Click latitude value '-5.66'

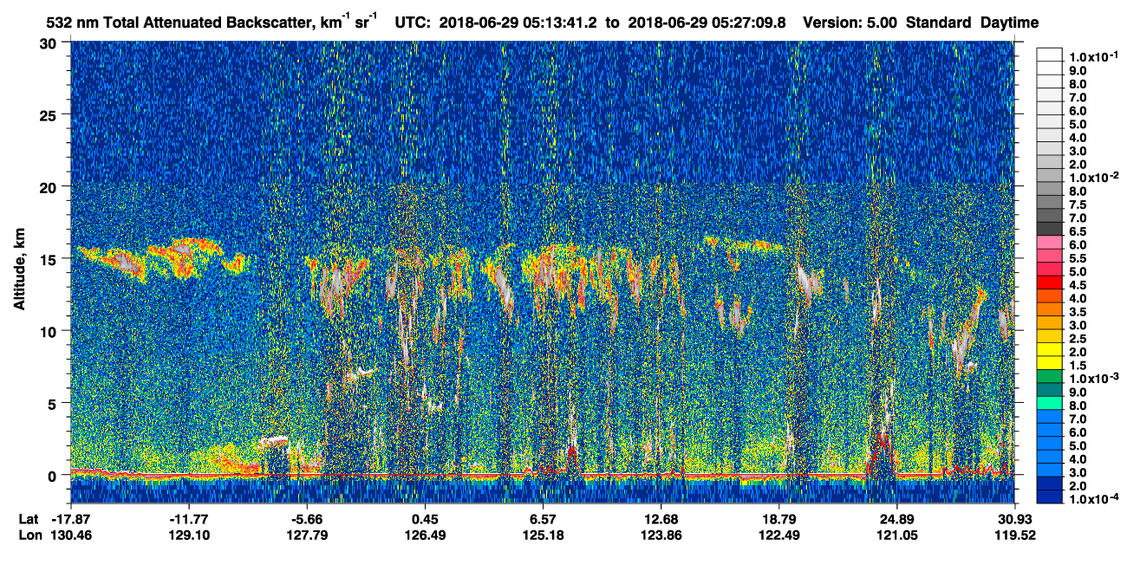(307, 519)
